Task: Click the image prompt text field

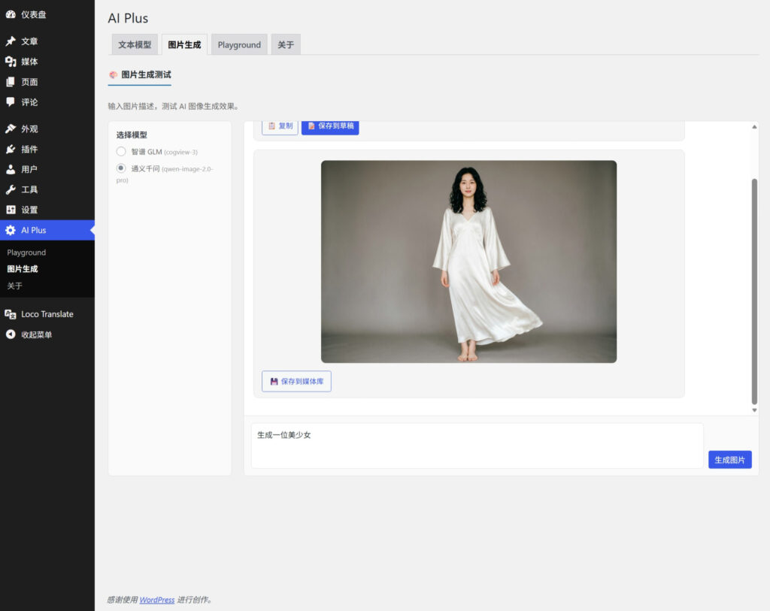Action: 477,446
